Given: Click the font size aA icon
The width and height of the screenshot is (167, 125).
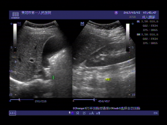Looking at the screenshot, I should (91, 113).
